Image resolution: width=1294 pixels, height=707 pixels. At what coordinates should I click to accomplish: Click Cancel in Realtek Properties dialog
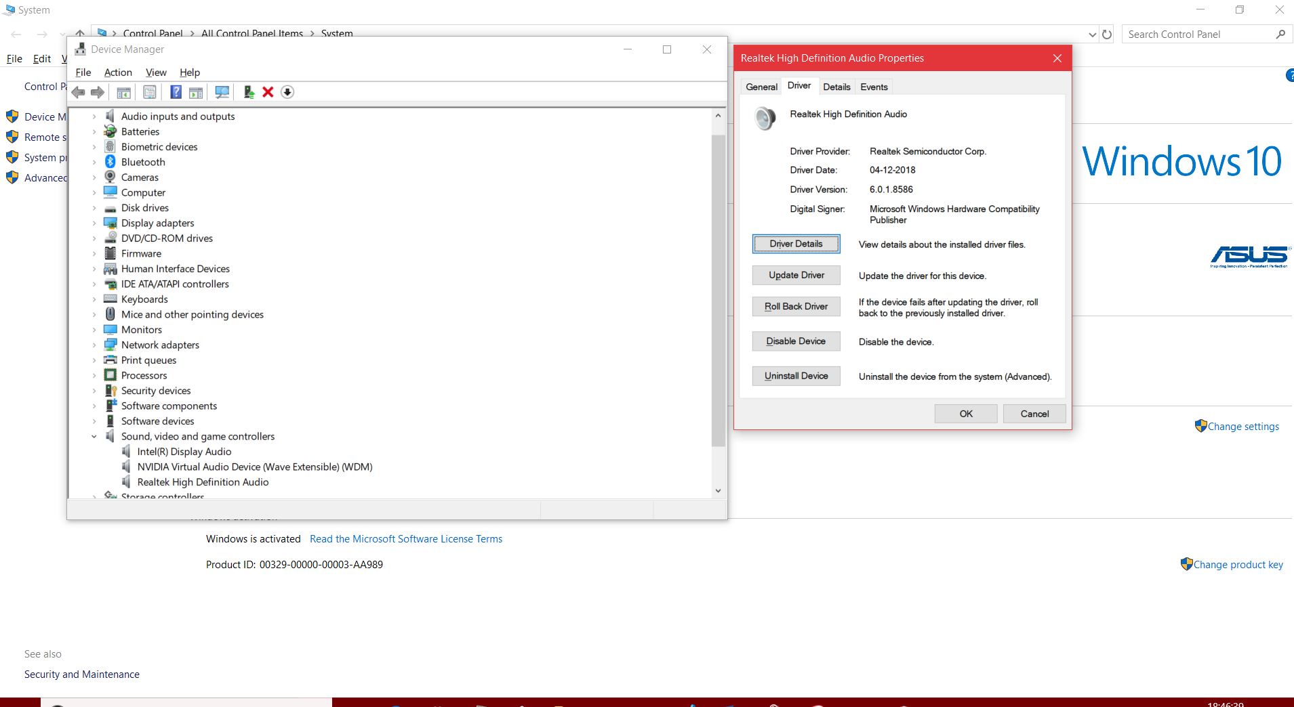click(1034, 414)
